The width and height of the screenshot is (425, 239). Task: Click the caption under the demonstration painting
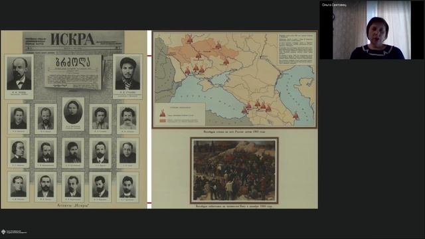tap(234, 206)
